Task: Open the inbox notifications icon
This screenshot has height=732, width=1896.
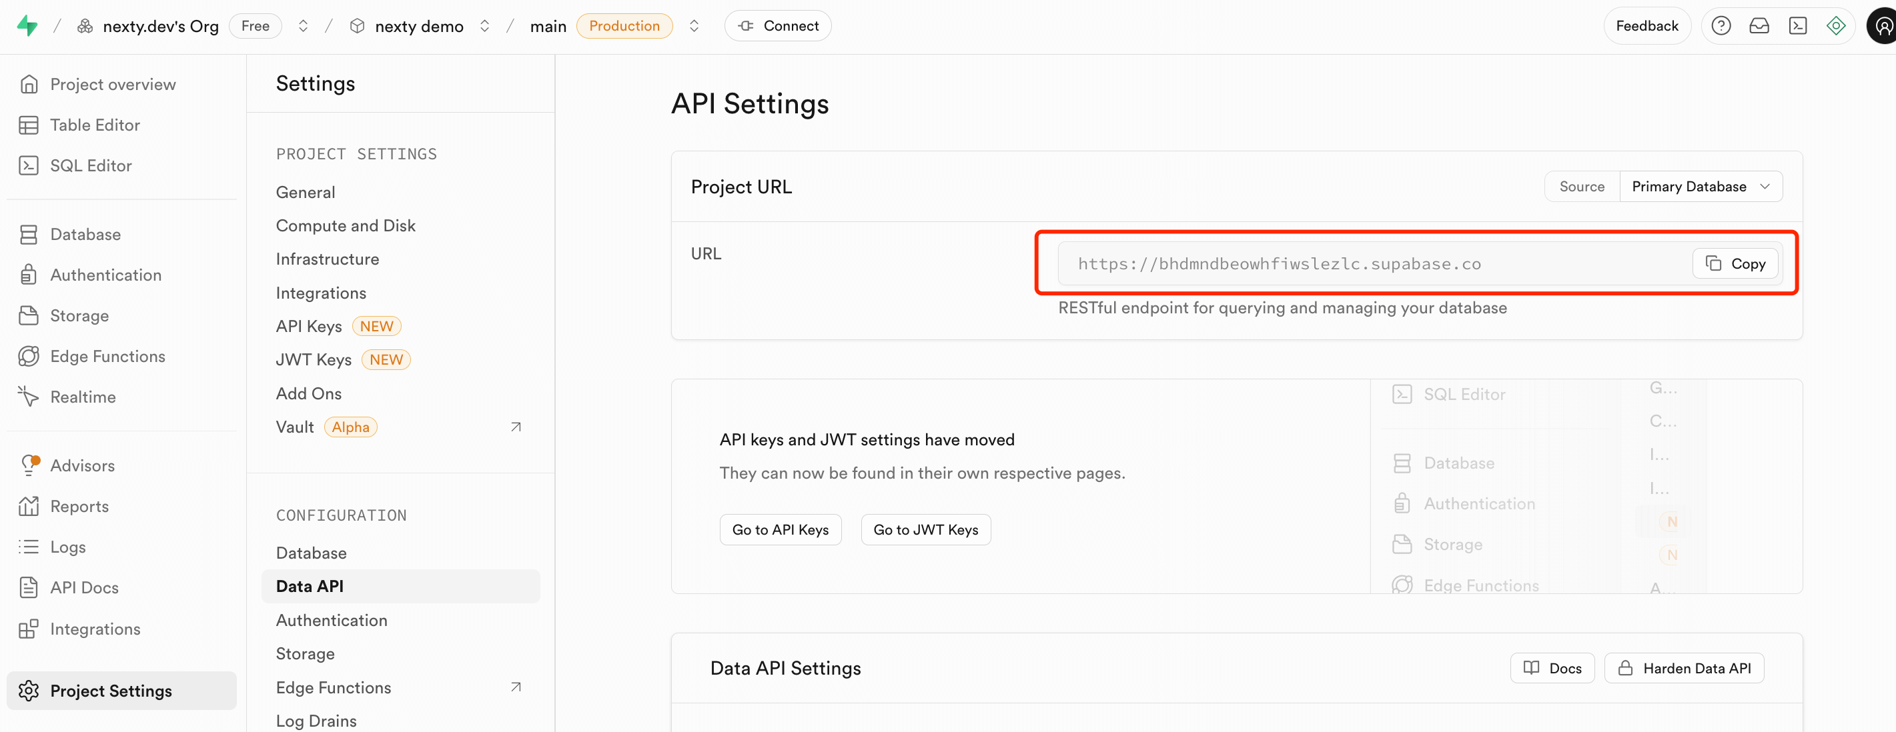Action: [1759, 26]
